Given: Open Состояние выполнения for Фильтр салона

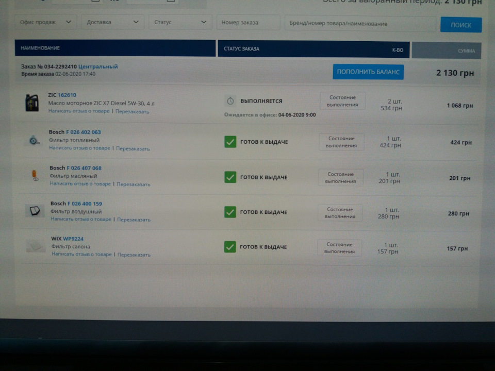Looking at the screenshot, I should (339, 248).
